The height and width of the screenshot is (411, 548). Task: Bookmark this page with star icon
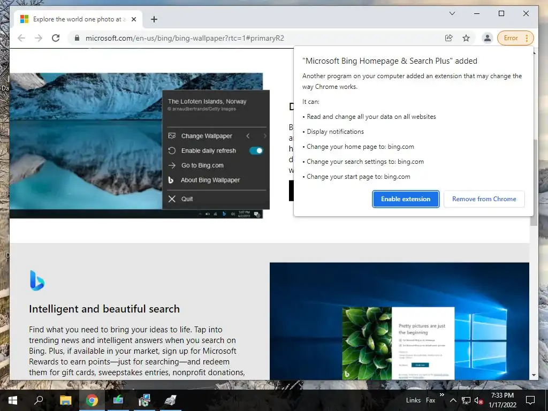[x=466, y=38]
